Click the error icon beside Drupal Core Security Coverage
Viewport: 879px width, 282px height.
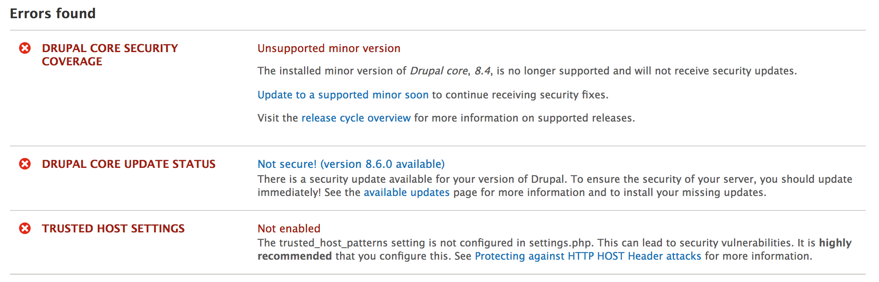(x=25, y=48)
